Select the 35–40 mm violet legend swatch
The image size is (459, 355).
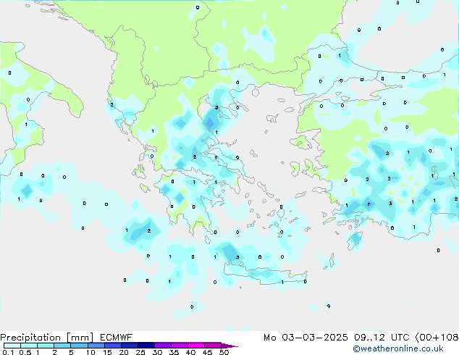179,346
